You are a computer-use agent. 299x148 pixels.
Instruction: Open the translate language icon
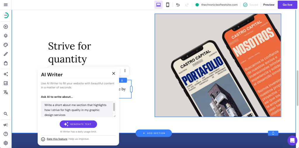(6, 92)
